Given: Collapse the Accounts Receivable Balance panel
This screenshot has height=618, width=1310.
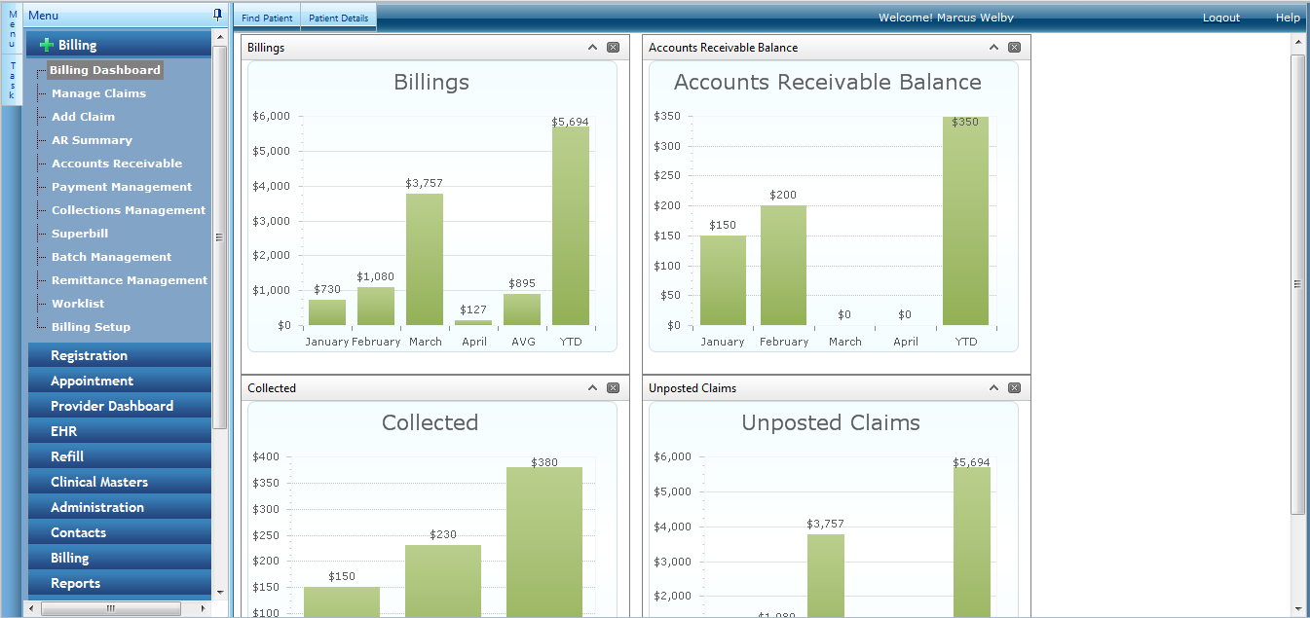Looking at the screenshot, I should [993, 47].
